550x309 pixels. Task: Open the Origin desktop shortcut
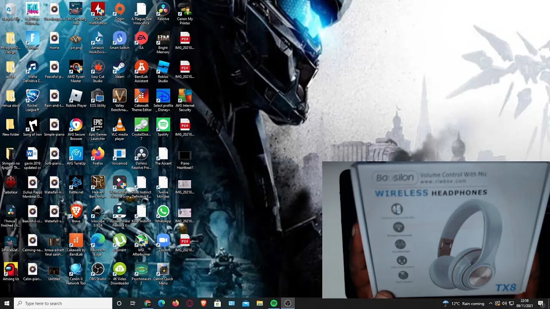[119, 12]
